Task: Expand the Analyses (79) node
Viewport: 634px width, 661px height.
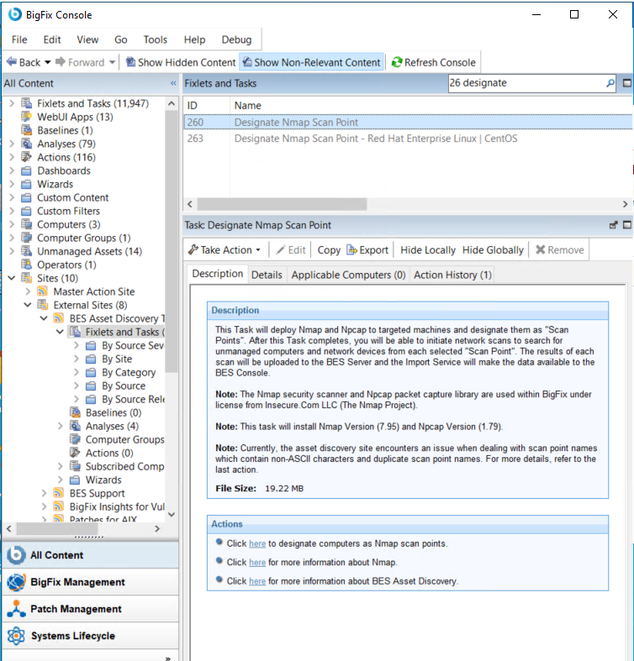Action: (x=12, y=144)
